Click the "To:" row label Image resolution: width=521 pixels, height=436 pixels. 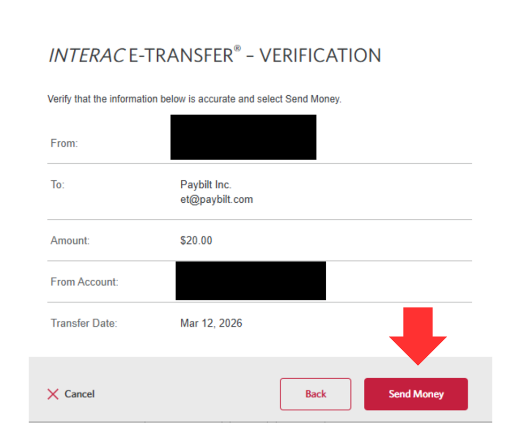click(57, 185)
